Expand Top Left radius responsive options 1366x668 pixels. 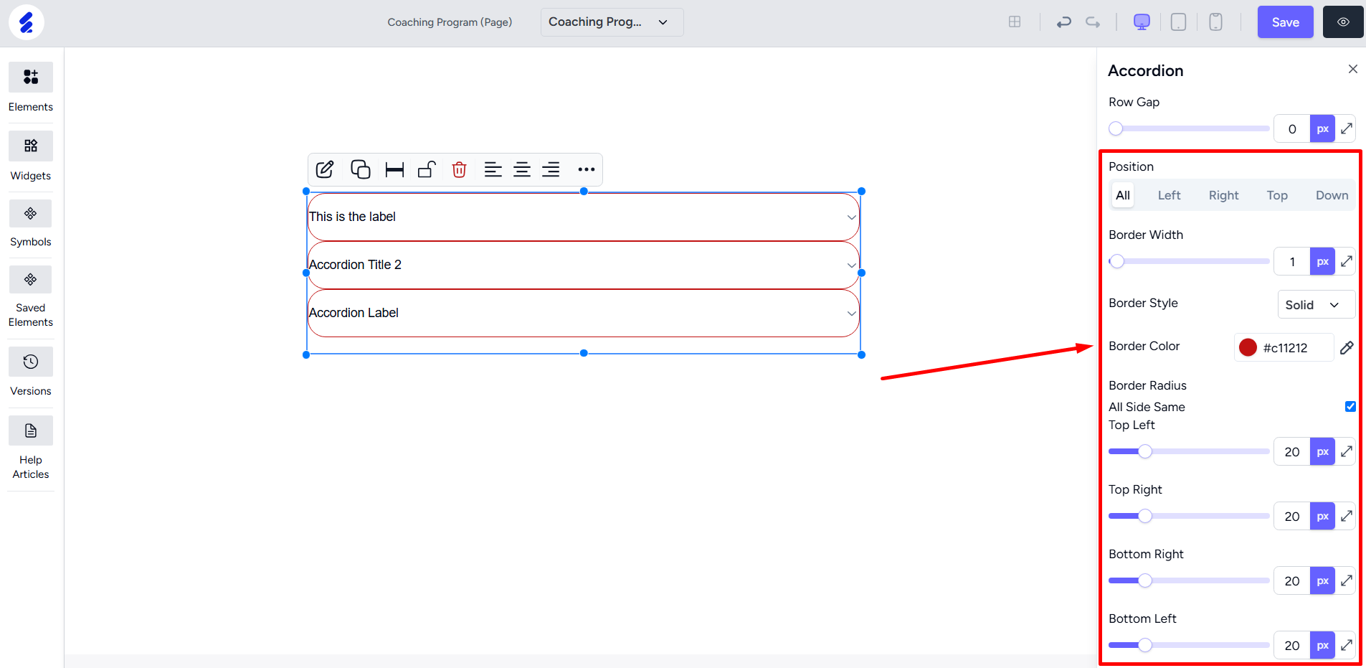1347,451
